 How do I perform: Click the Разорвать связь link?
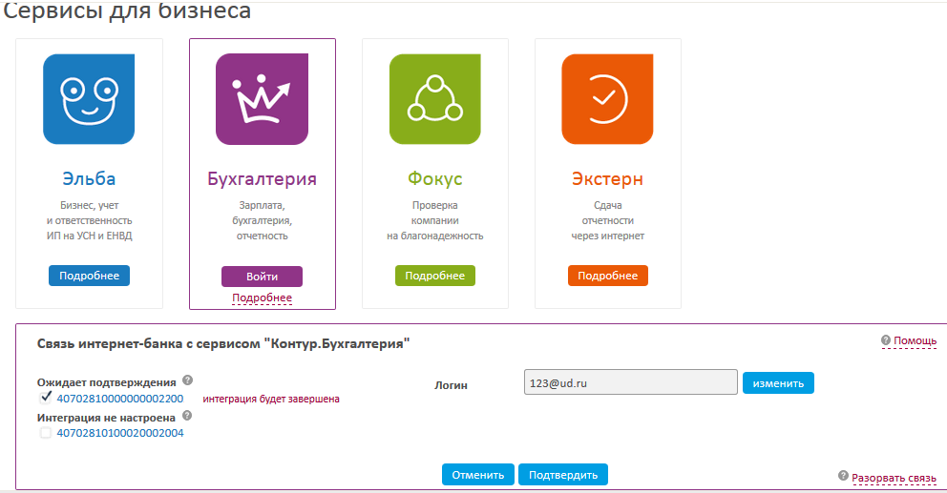coord(894,478)
